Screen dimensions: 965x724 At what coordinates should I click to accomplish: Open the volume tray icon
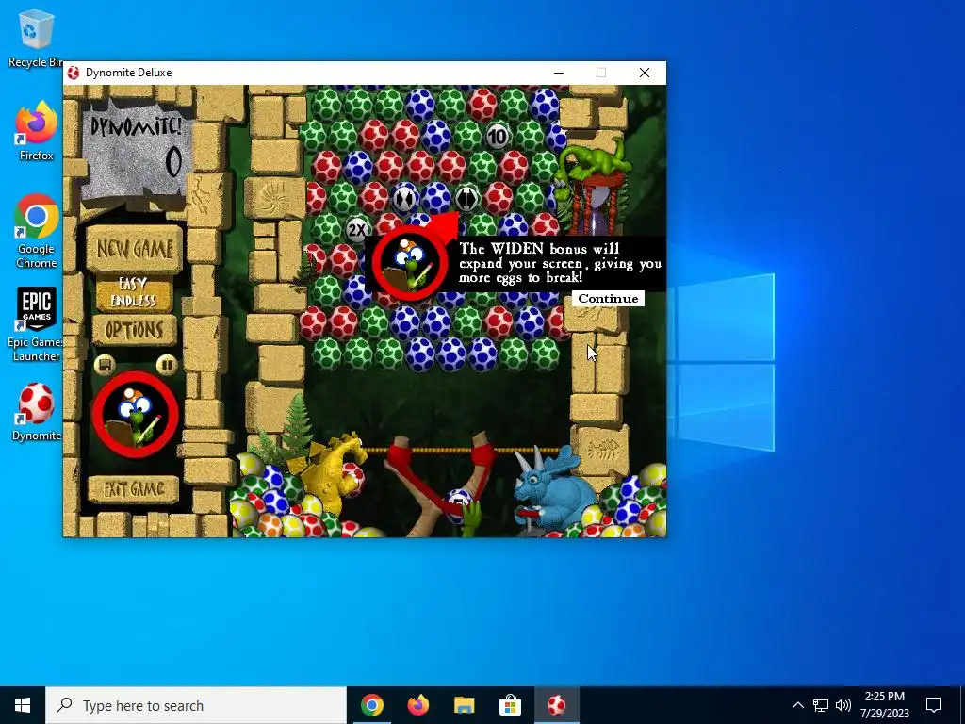843,705
